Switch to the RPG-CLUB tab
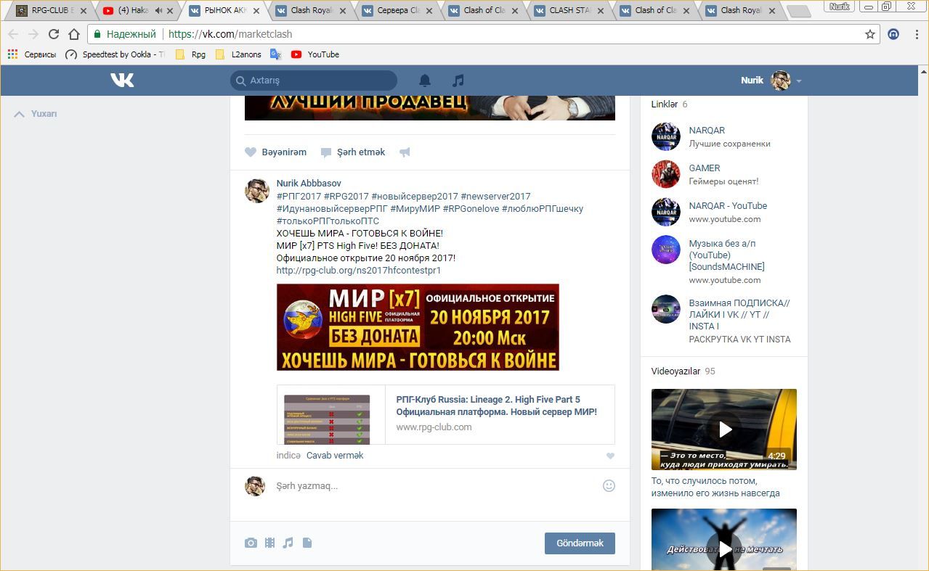 coord(51,11)
